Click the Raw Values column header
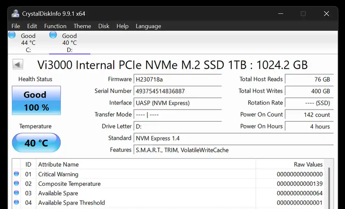 point(290,165)
